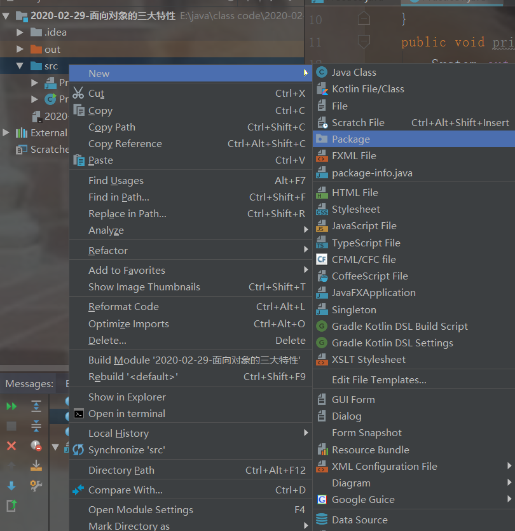The width and height of the screenshot is (515, 531).
Task: Click the green rerun arrows in Messages panel
Action: 11,406
